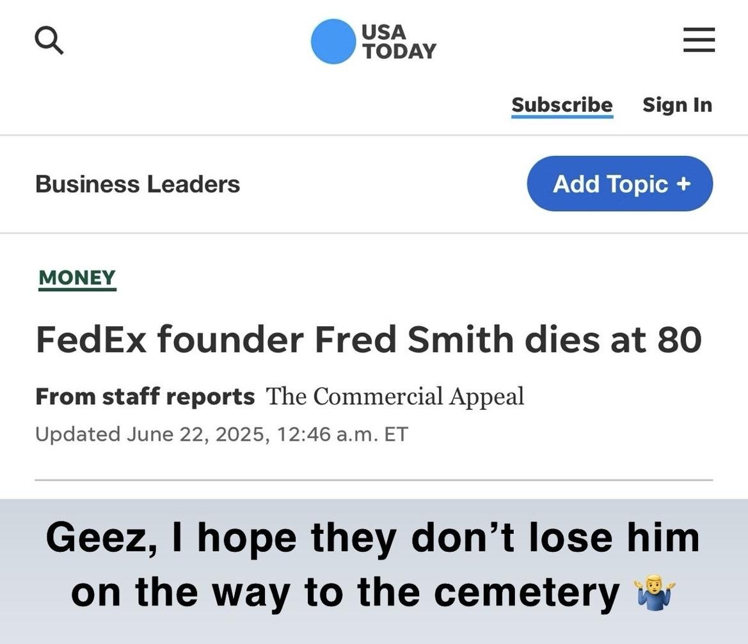The height and width of the screenshot is (644, 748).
Task: Go to the MONEY section
Action: [77, 278]
